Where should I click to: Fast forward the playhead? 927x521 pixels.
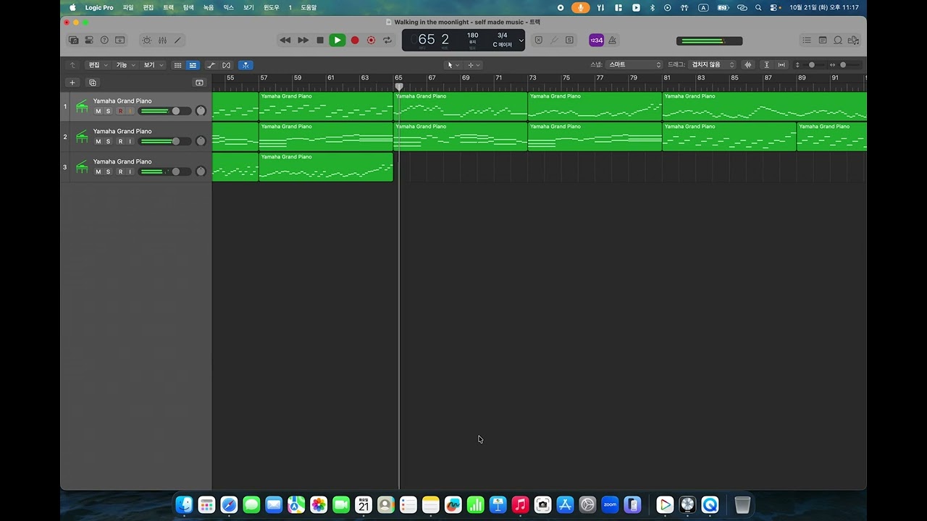click(x=303, y=41)
